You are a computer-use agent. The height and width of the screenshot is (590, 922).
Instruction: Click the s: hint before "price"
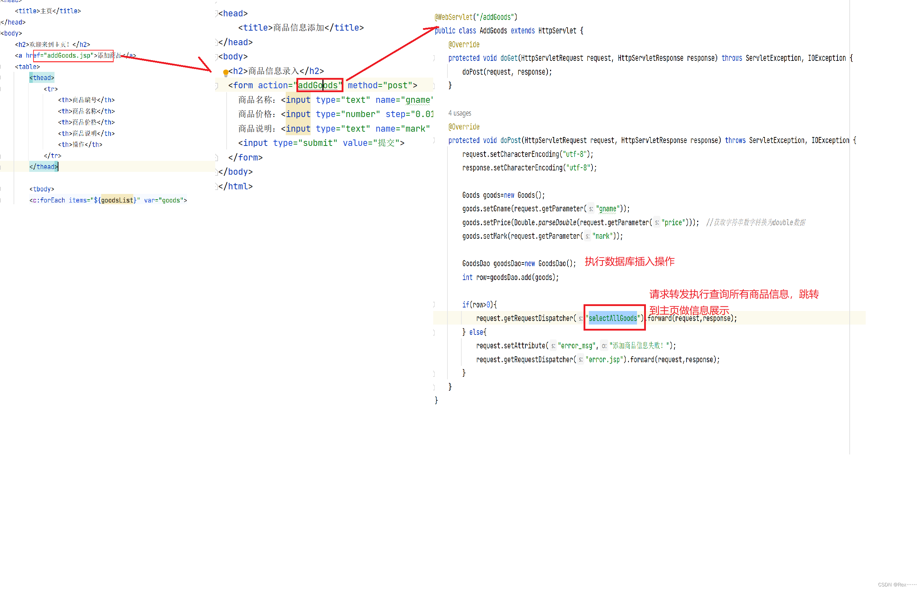[x=657, y=222]
